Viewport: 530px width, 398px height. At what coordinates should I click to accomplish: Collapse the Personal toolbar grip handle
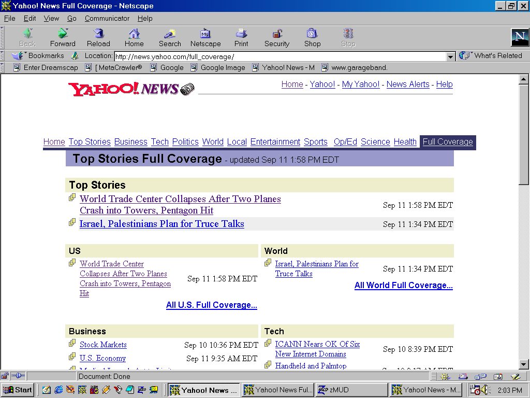tap(2, 68)
